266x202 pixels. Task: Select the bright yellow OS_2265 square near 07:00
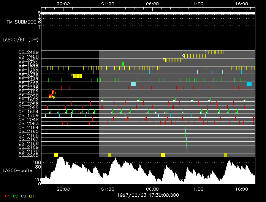(163, 155)
